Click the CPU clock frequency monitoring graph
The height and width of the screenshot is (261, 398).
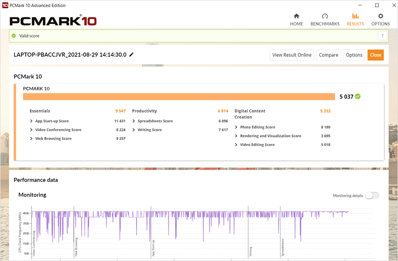[189, 232]
